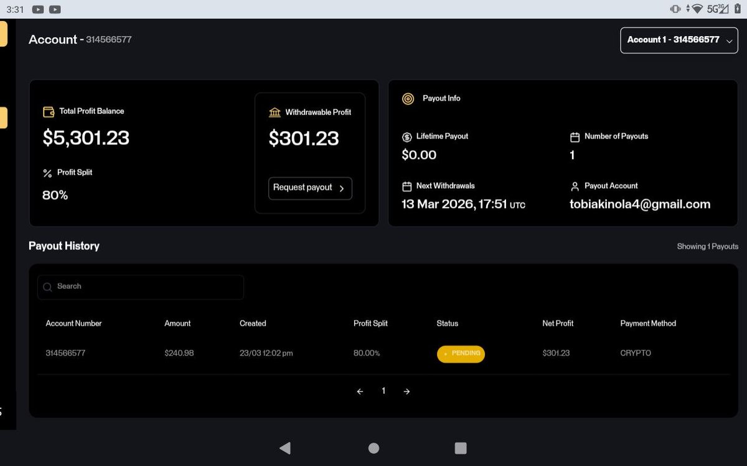Click the percent icon beside Profit Split
The width and height of the screenshot is (747, 466).
tap(47, 173)
